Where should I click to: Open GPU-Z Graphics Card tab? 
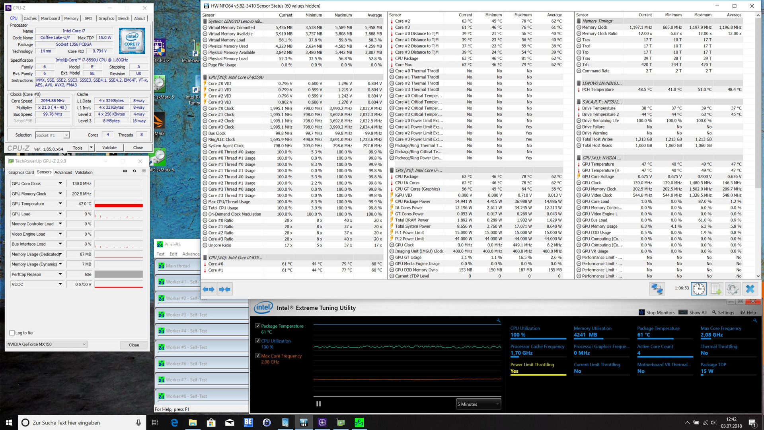tap(21, 172)
